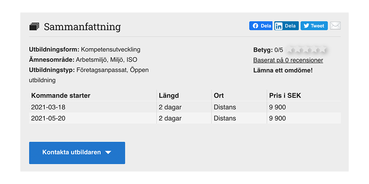Image resolution: width=369 pixels, height=184 pixels.
Task: Click the Längd column header
Action: pyautogui.click(x=169, y=96)
